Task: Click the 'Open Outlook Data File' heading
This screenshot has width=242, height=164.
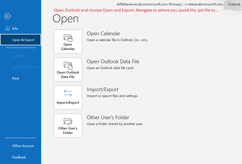Action: point(113,62)
